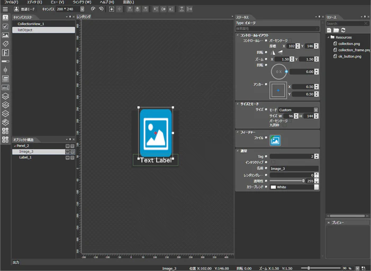Toggle the インタラクティブ checkbox
371x271 pixels.
point(273,162)
